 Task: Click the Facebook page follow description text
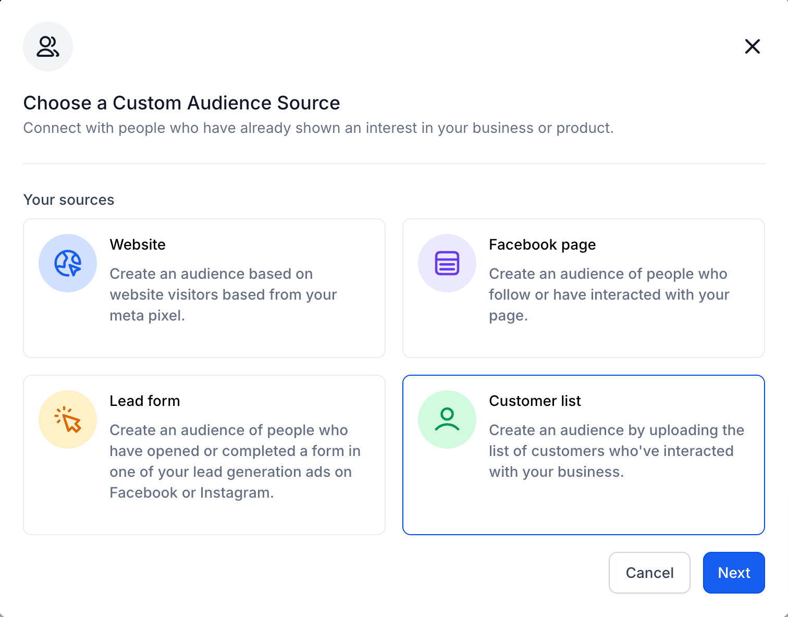click(609, 294)
